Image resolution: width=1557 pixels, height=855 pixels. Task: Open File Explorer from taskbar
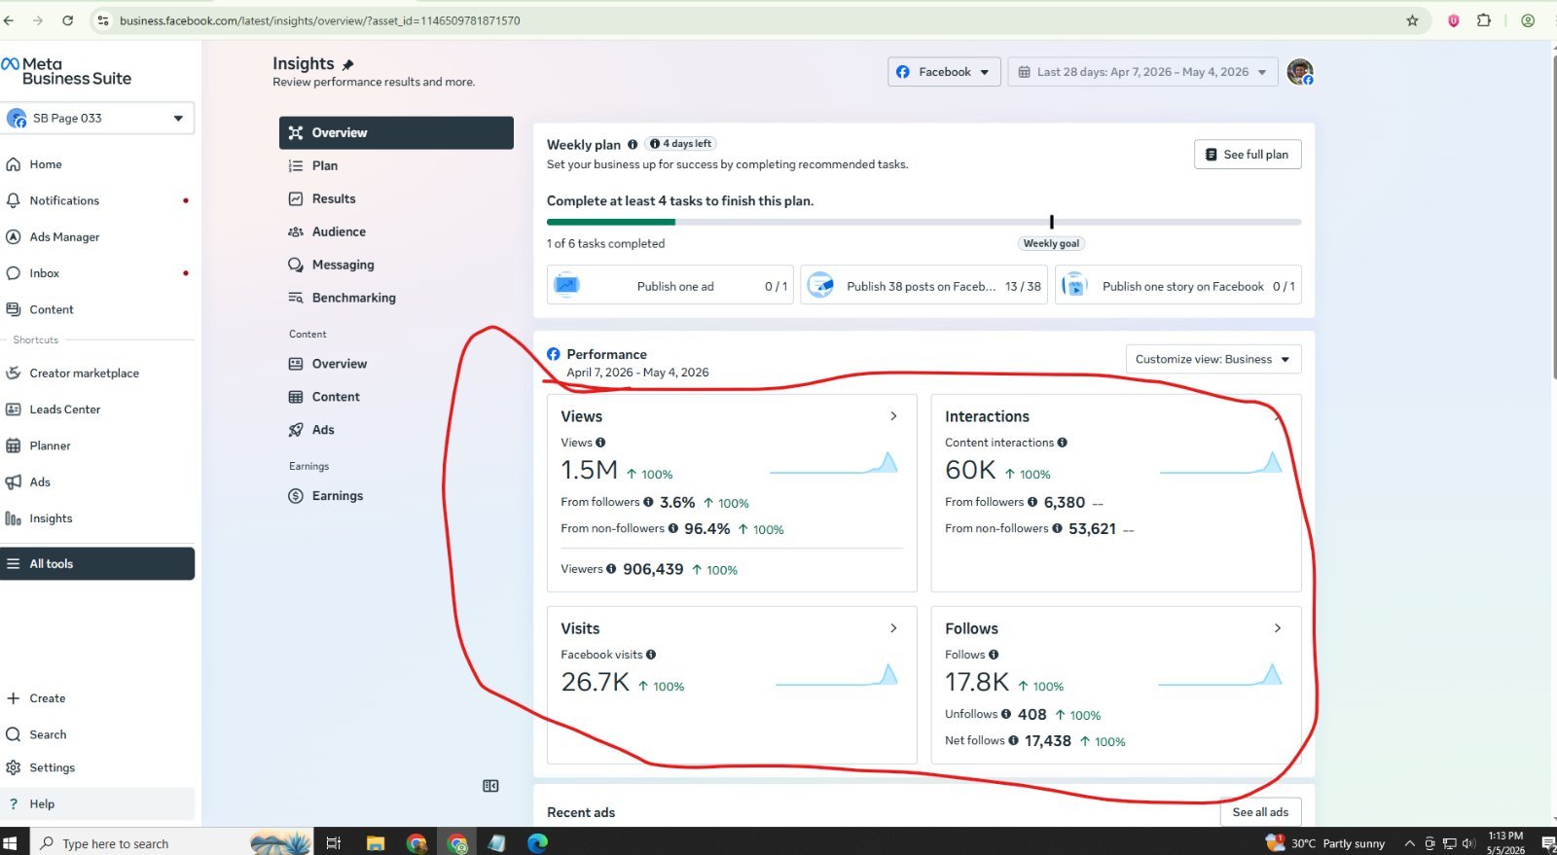click(x=375, y=843)
